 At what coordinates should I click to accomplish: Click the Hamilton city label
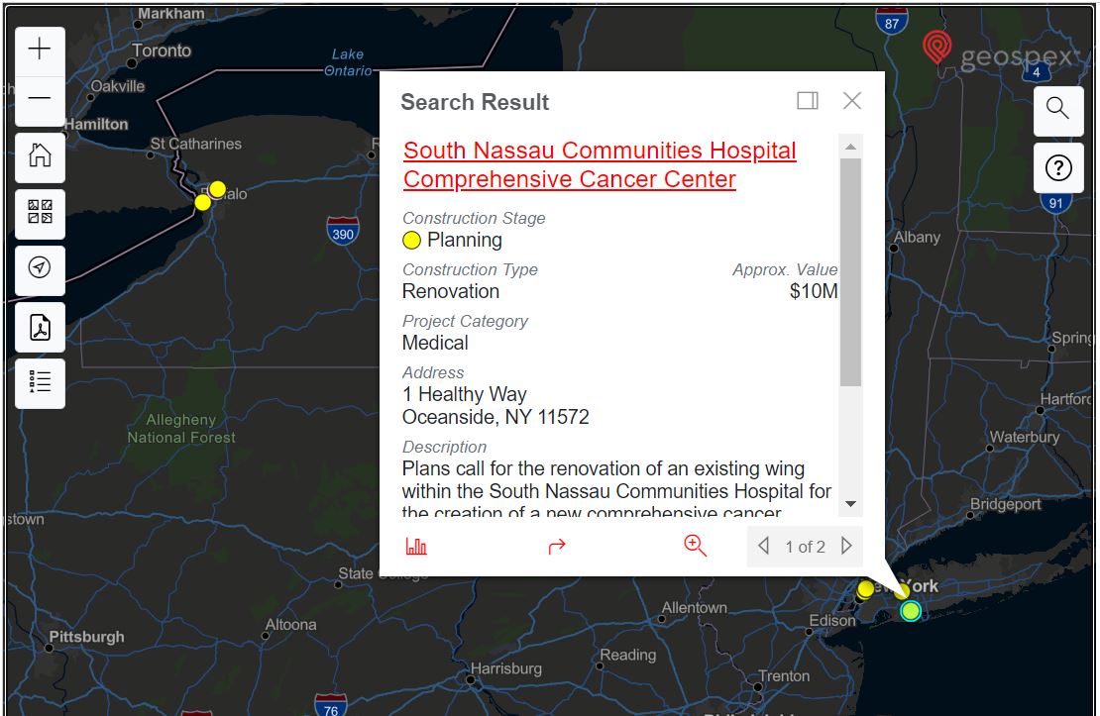[97, 124]
